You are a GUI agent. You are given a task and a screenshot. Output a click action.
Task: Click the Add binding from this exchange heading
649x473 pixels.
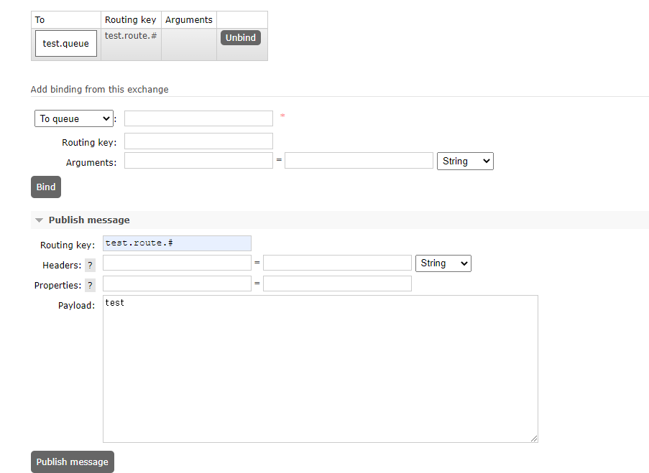coord(100,89)
